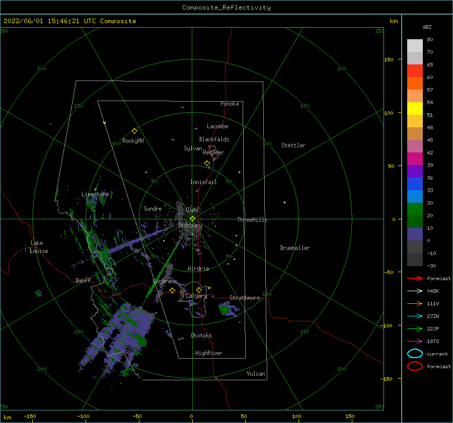The width and height of the screenshot is (453, 423).
Task: Click the Limestone label
Action: click(x=95, y=194)
